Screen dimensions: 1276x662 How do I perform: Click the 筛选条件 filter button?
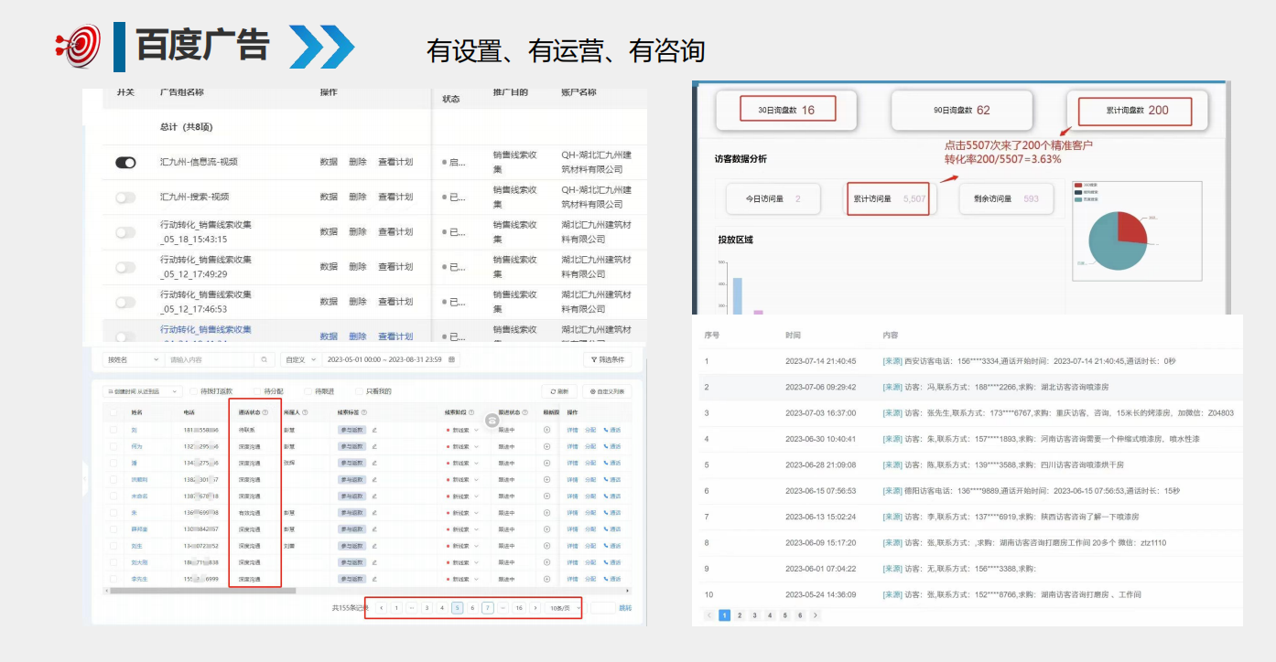click(607, 359)
